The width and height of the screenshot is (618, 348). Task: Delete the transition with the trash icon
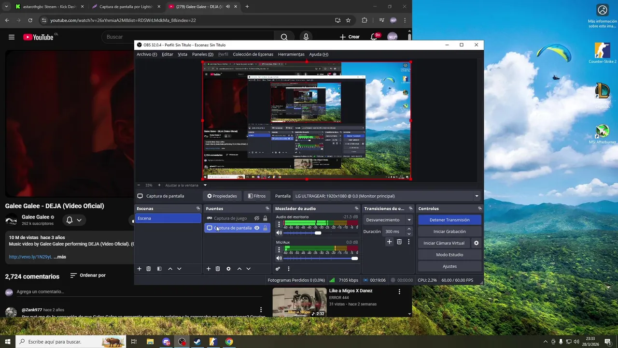point(399,242)
